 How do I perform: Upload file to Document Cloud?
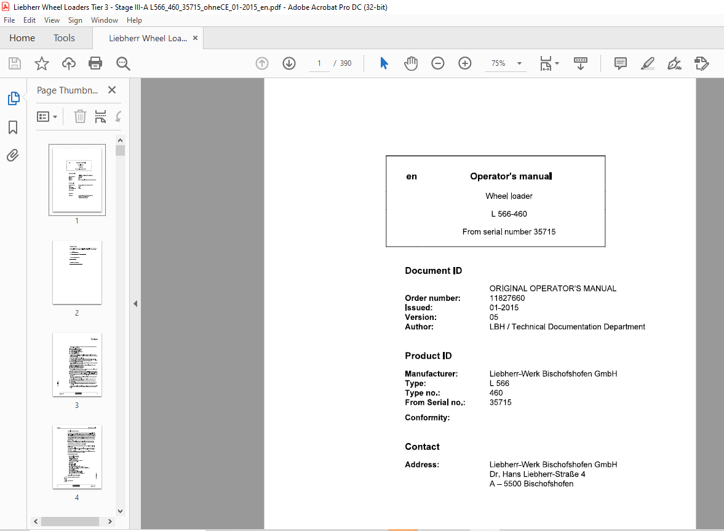click(69, 63)
